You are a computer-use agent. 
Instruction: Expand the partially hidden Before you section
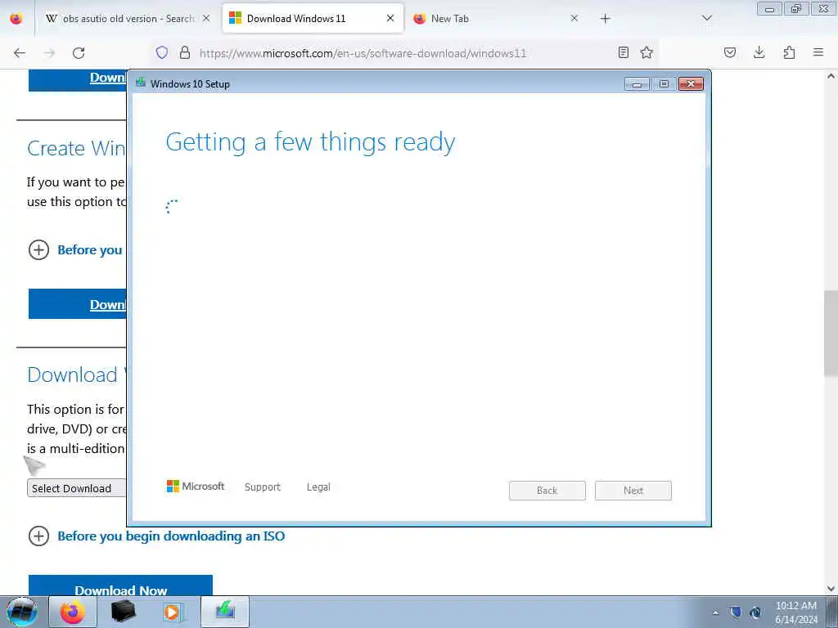point(75,250)
